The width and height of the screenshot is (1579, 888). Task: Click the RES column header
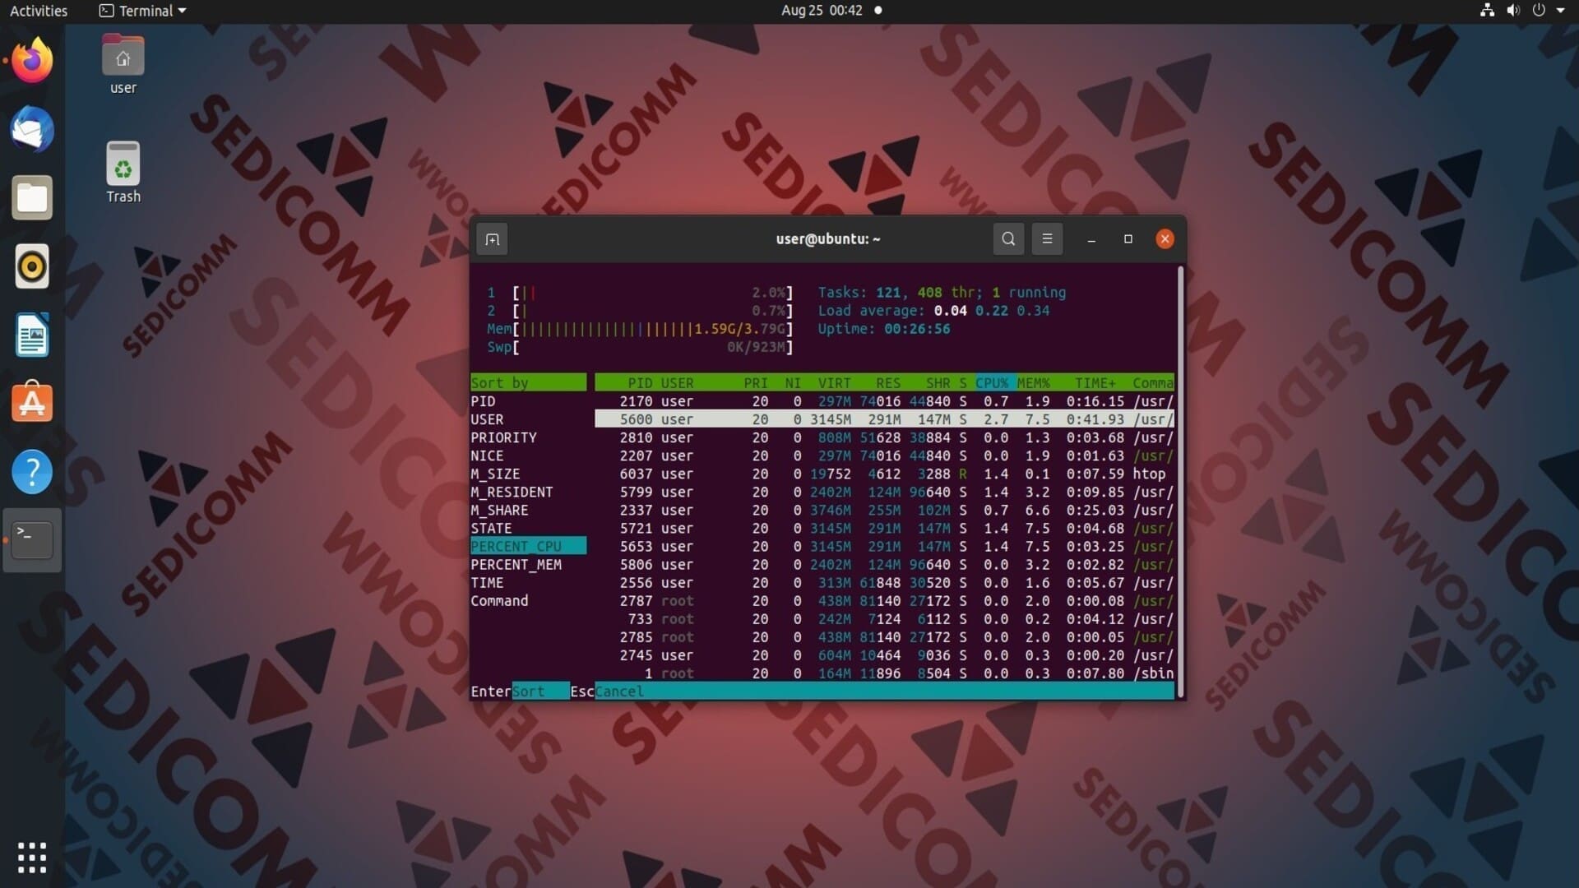[887, 383]
